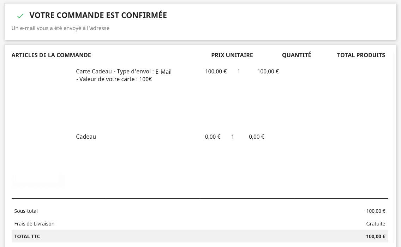Screen dimensions: 401x247
Task: Click the Cadeau row total 0,00 €
Action: click(256, 137)
